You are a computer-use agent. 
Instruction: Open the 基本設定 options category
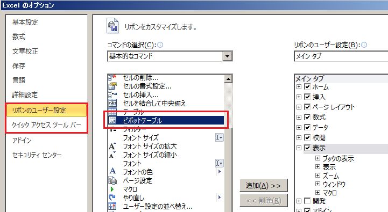[25, 23]
